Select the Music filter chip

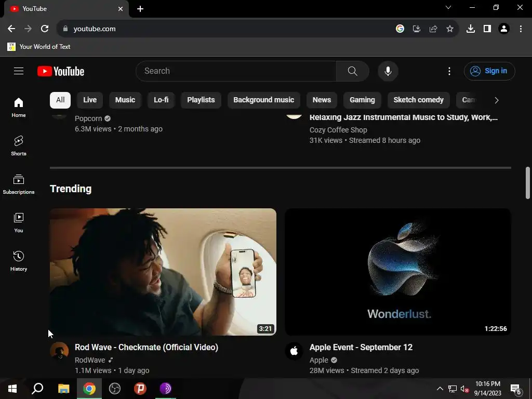[x=125, y=100]
